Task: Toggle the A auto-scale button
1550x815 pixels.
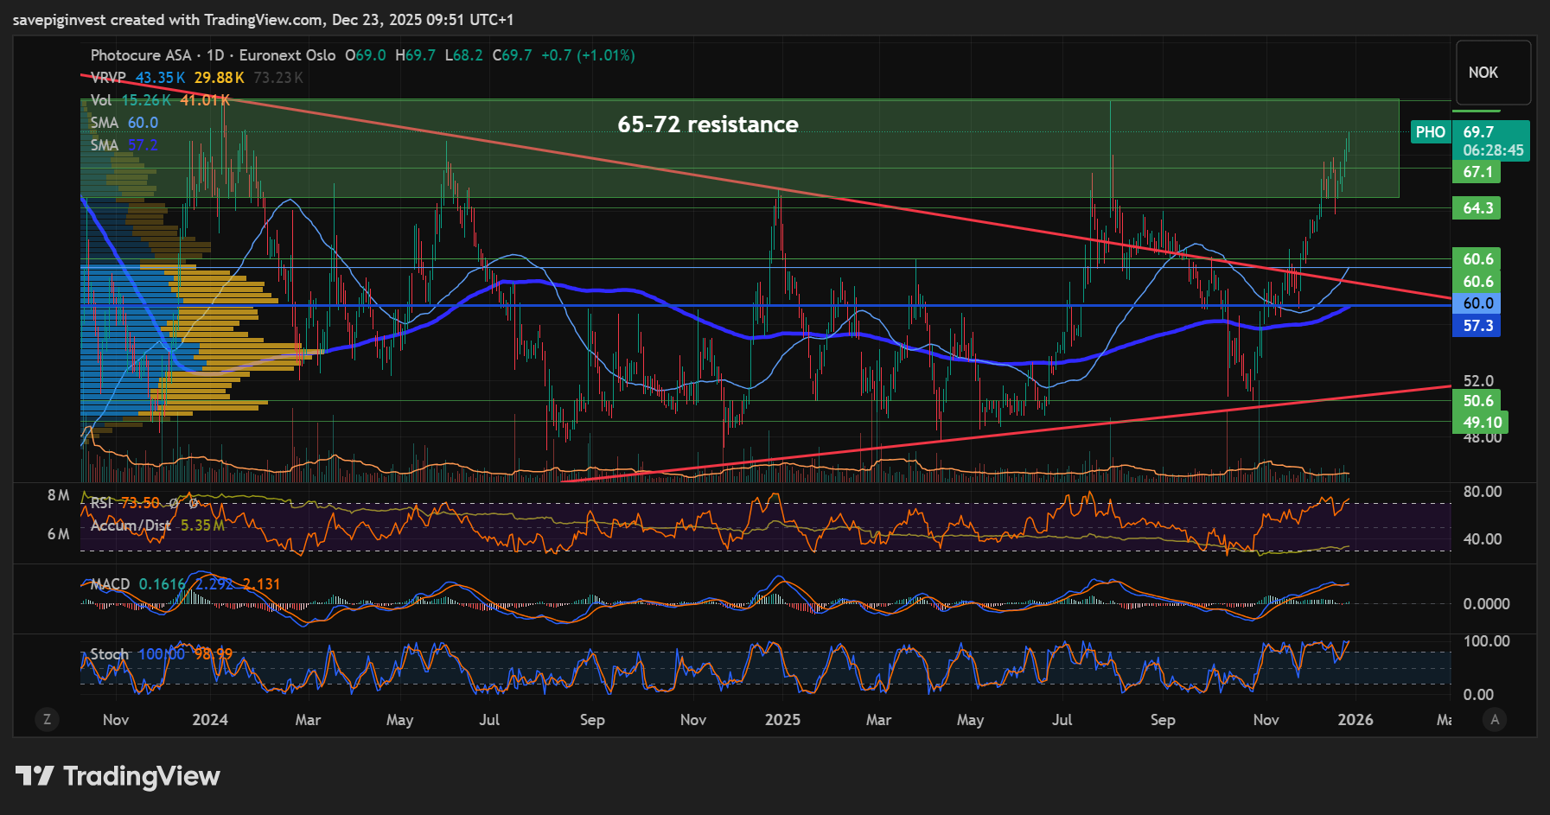Action: tap(1495, 719)
